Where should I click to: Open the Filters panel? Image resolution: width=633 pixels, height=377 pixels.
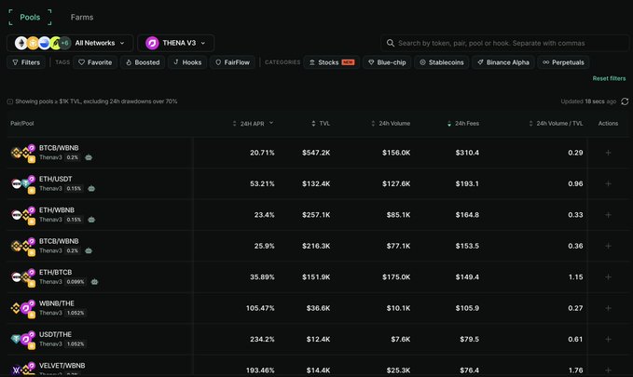coord(26,62)
